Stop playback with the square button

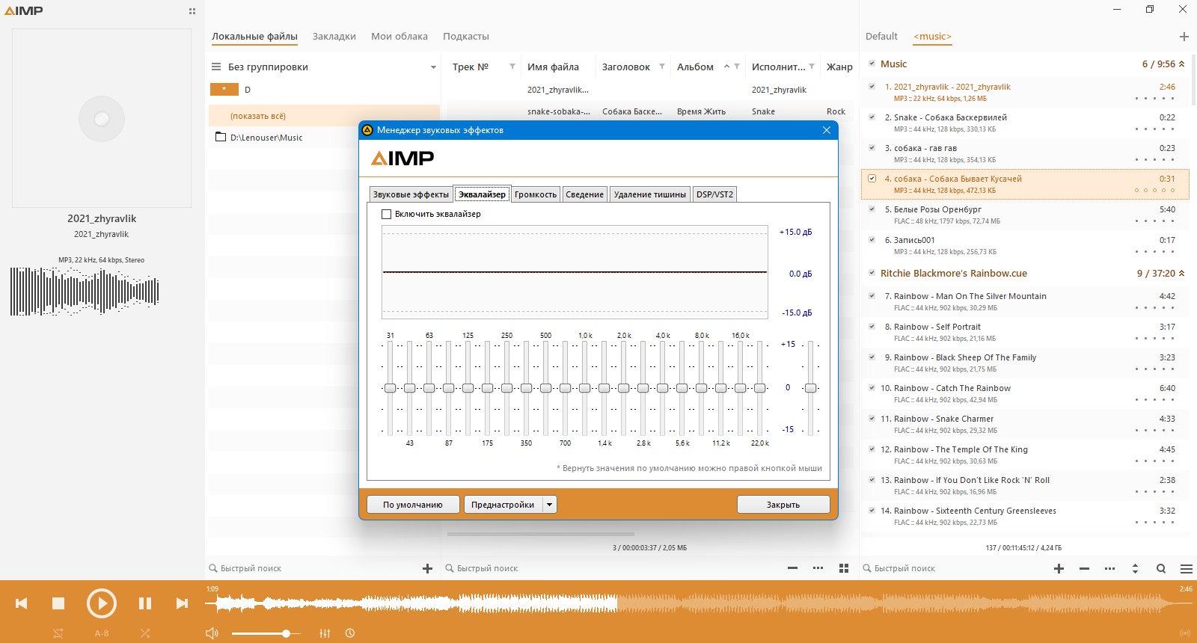tap(58, 603)
